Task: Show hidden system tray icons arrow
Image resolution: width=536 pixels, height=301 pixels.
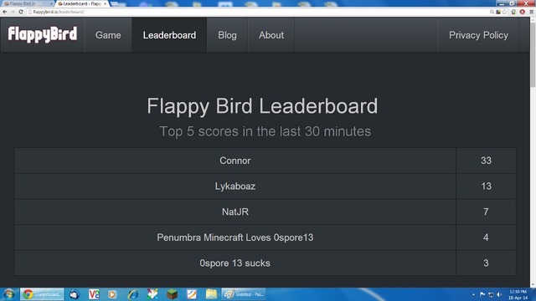Action: [473, 294]
